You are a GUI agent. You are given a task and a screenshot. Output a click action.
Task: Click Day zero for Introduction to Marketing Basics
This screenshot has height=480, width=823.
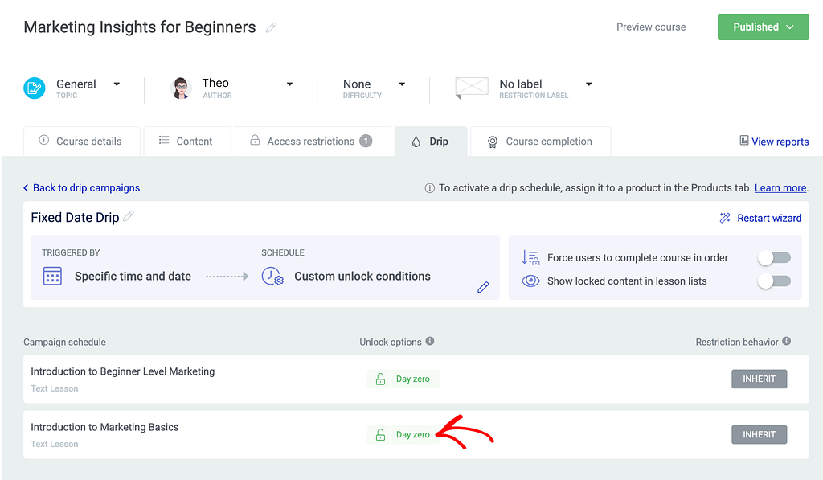[x=404, y=435]
